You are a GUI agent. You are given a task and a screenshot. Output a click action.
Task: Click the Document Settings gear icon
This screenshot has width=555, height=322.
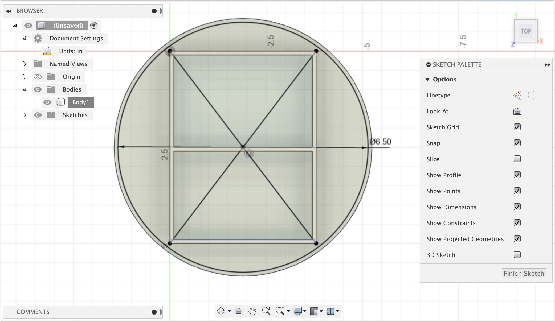pos(38,38)
